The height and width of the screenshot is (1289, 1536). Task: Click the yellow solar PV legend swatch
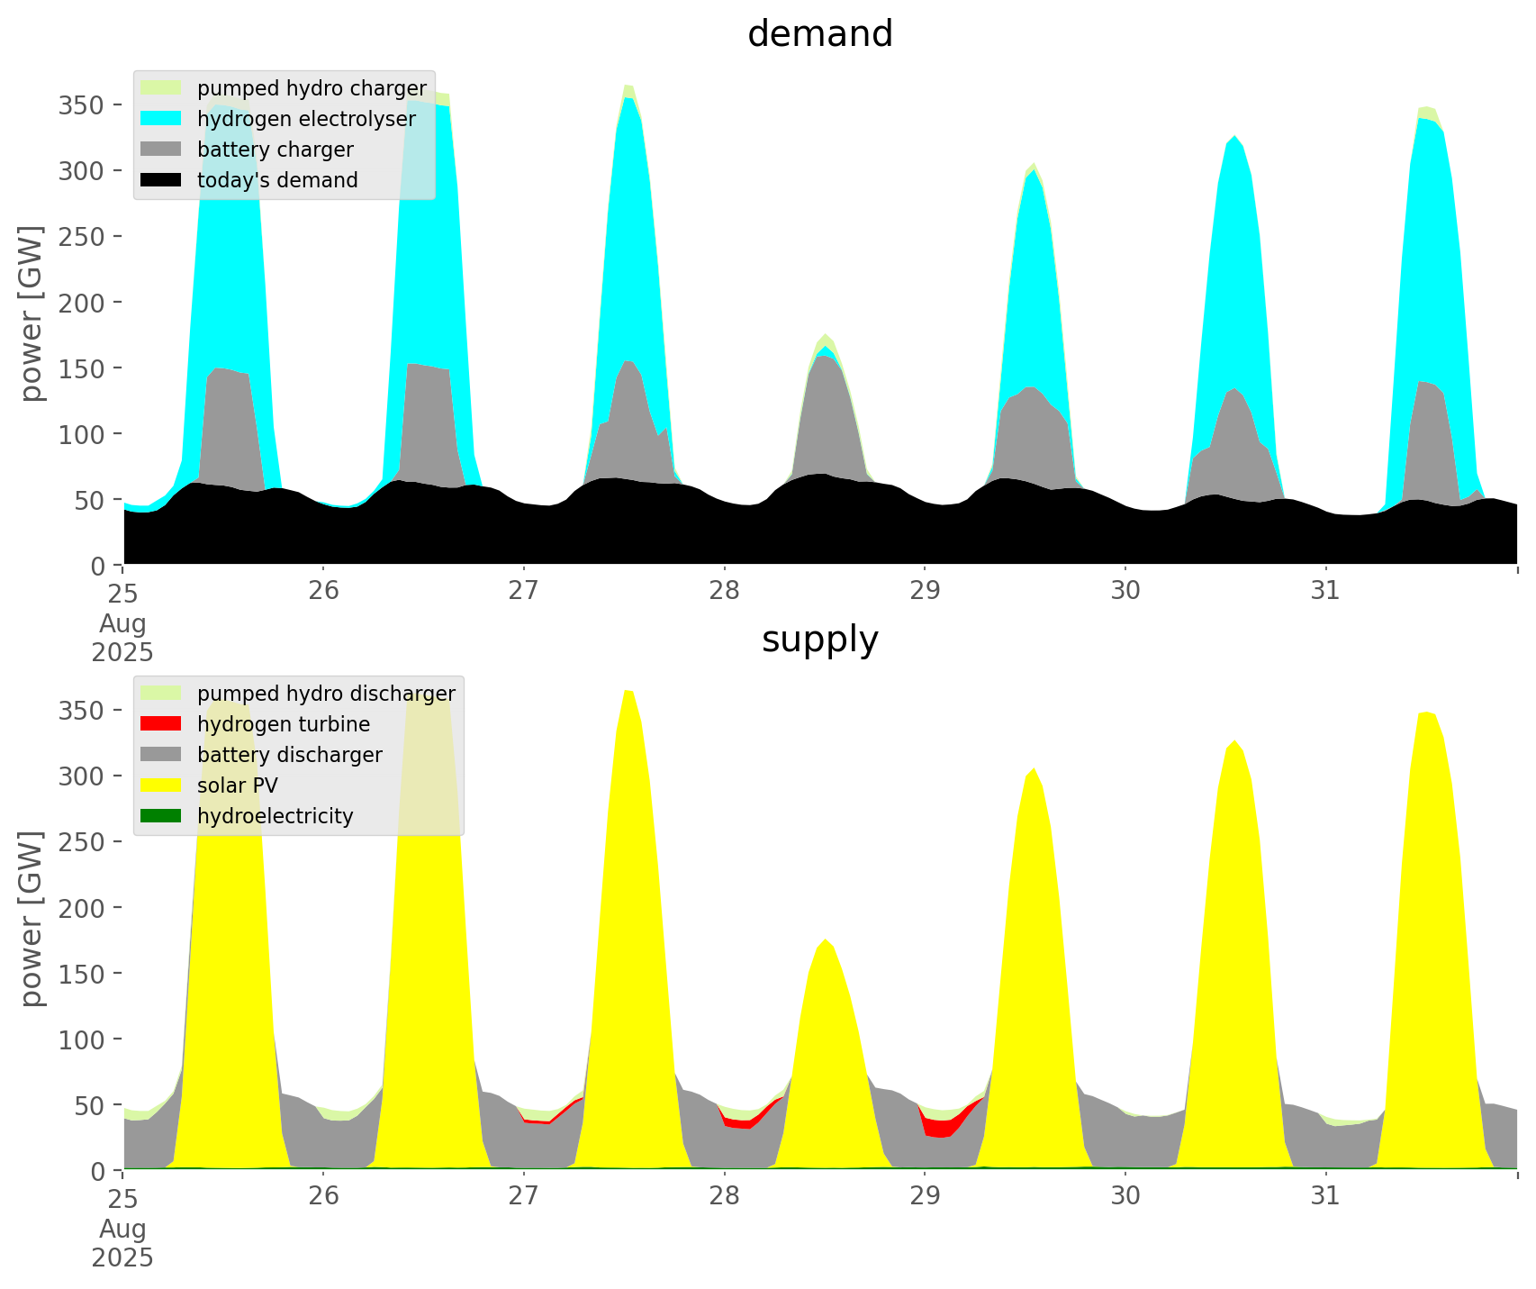tap(162, 785)
